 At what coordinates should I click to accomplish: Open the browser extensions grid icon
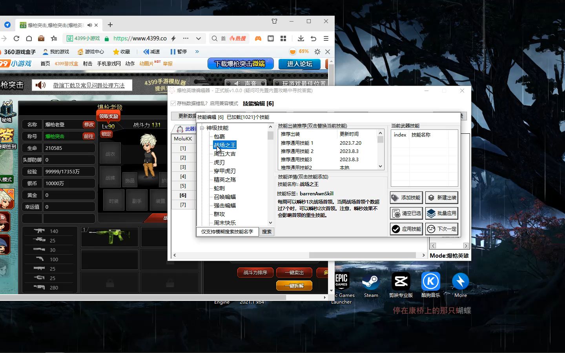pyautogui.click(x=283, y=38)
